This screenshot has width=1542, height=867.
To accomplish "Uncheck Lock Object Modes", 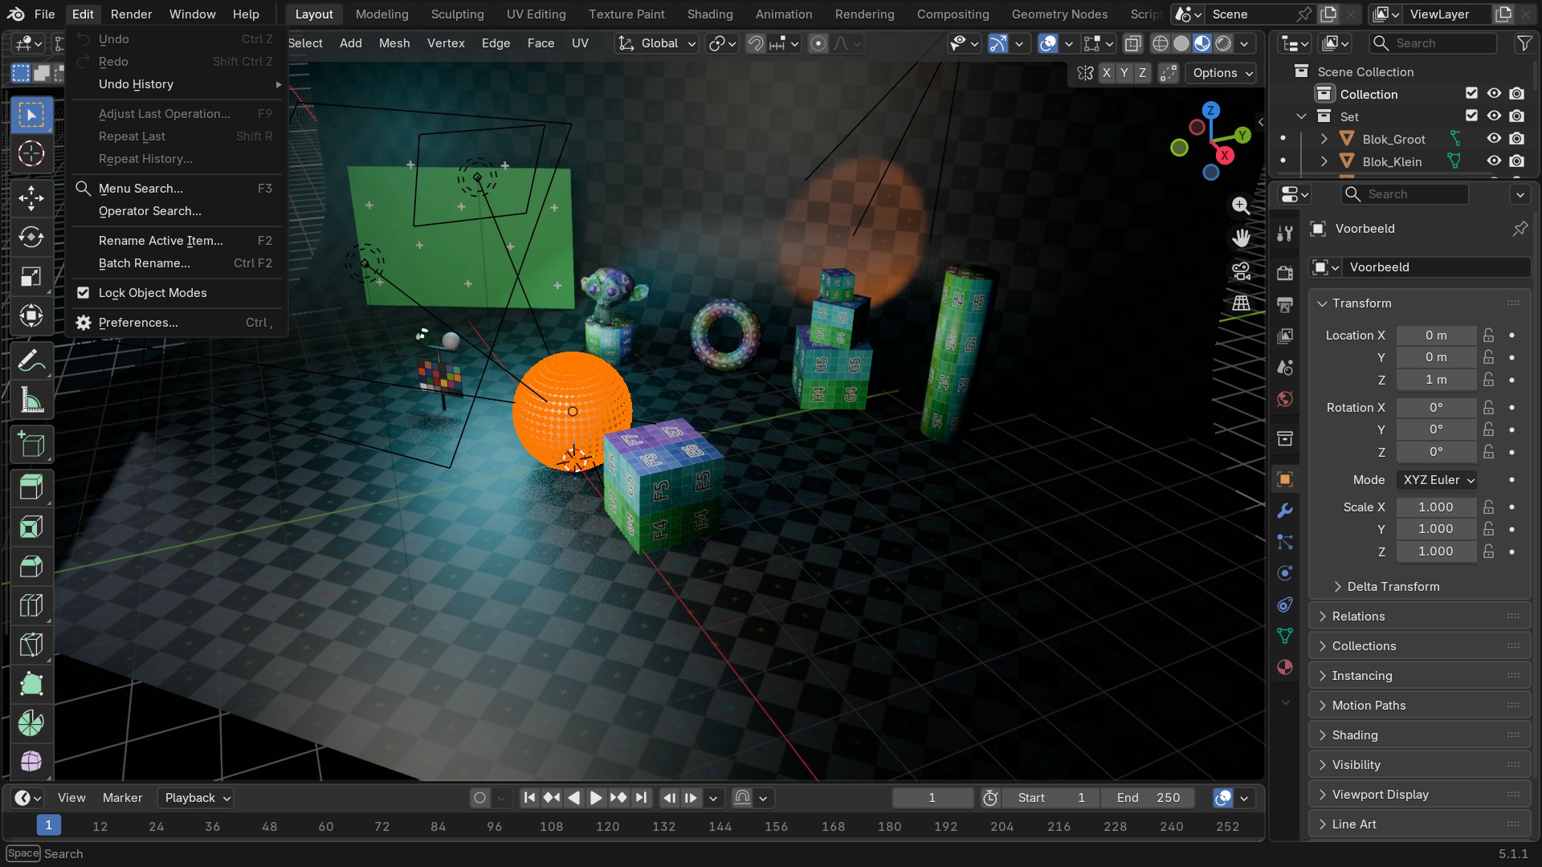I will click(83, 293).
